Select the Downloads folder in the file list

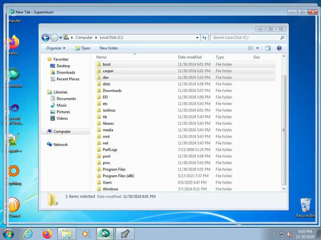112,91
